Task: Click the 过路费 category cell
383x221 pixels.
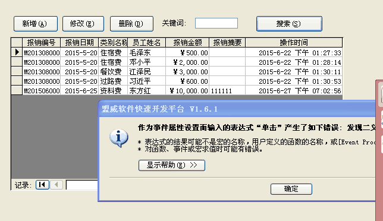Action: pos(113,81)
